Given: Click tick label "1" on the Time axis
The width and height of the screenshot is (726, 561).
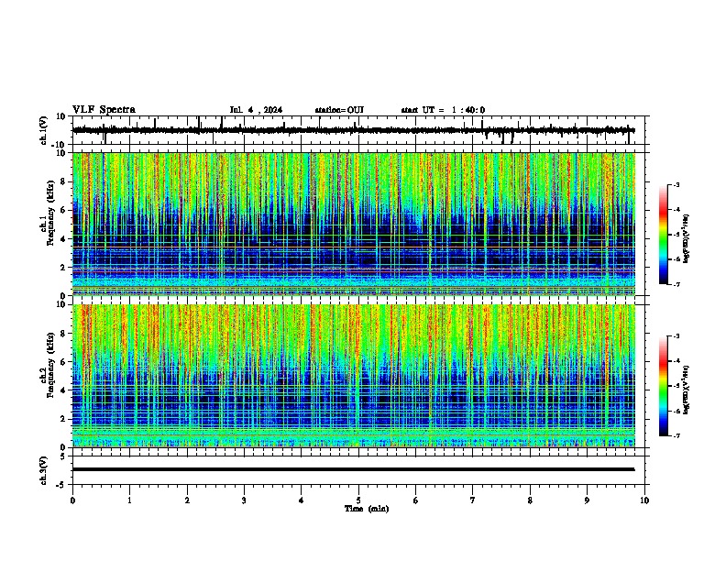Looking at the screenshot, I should (129, 500).
